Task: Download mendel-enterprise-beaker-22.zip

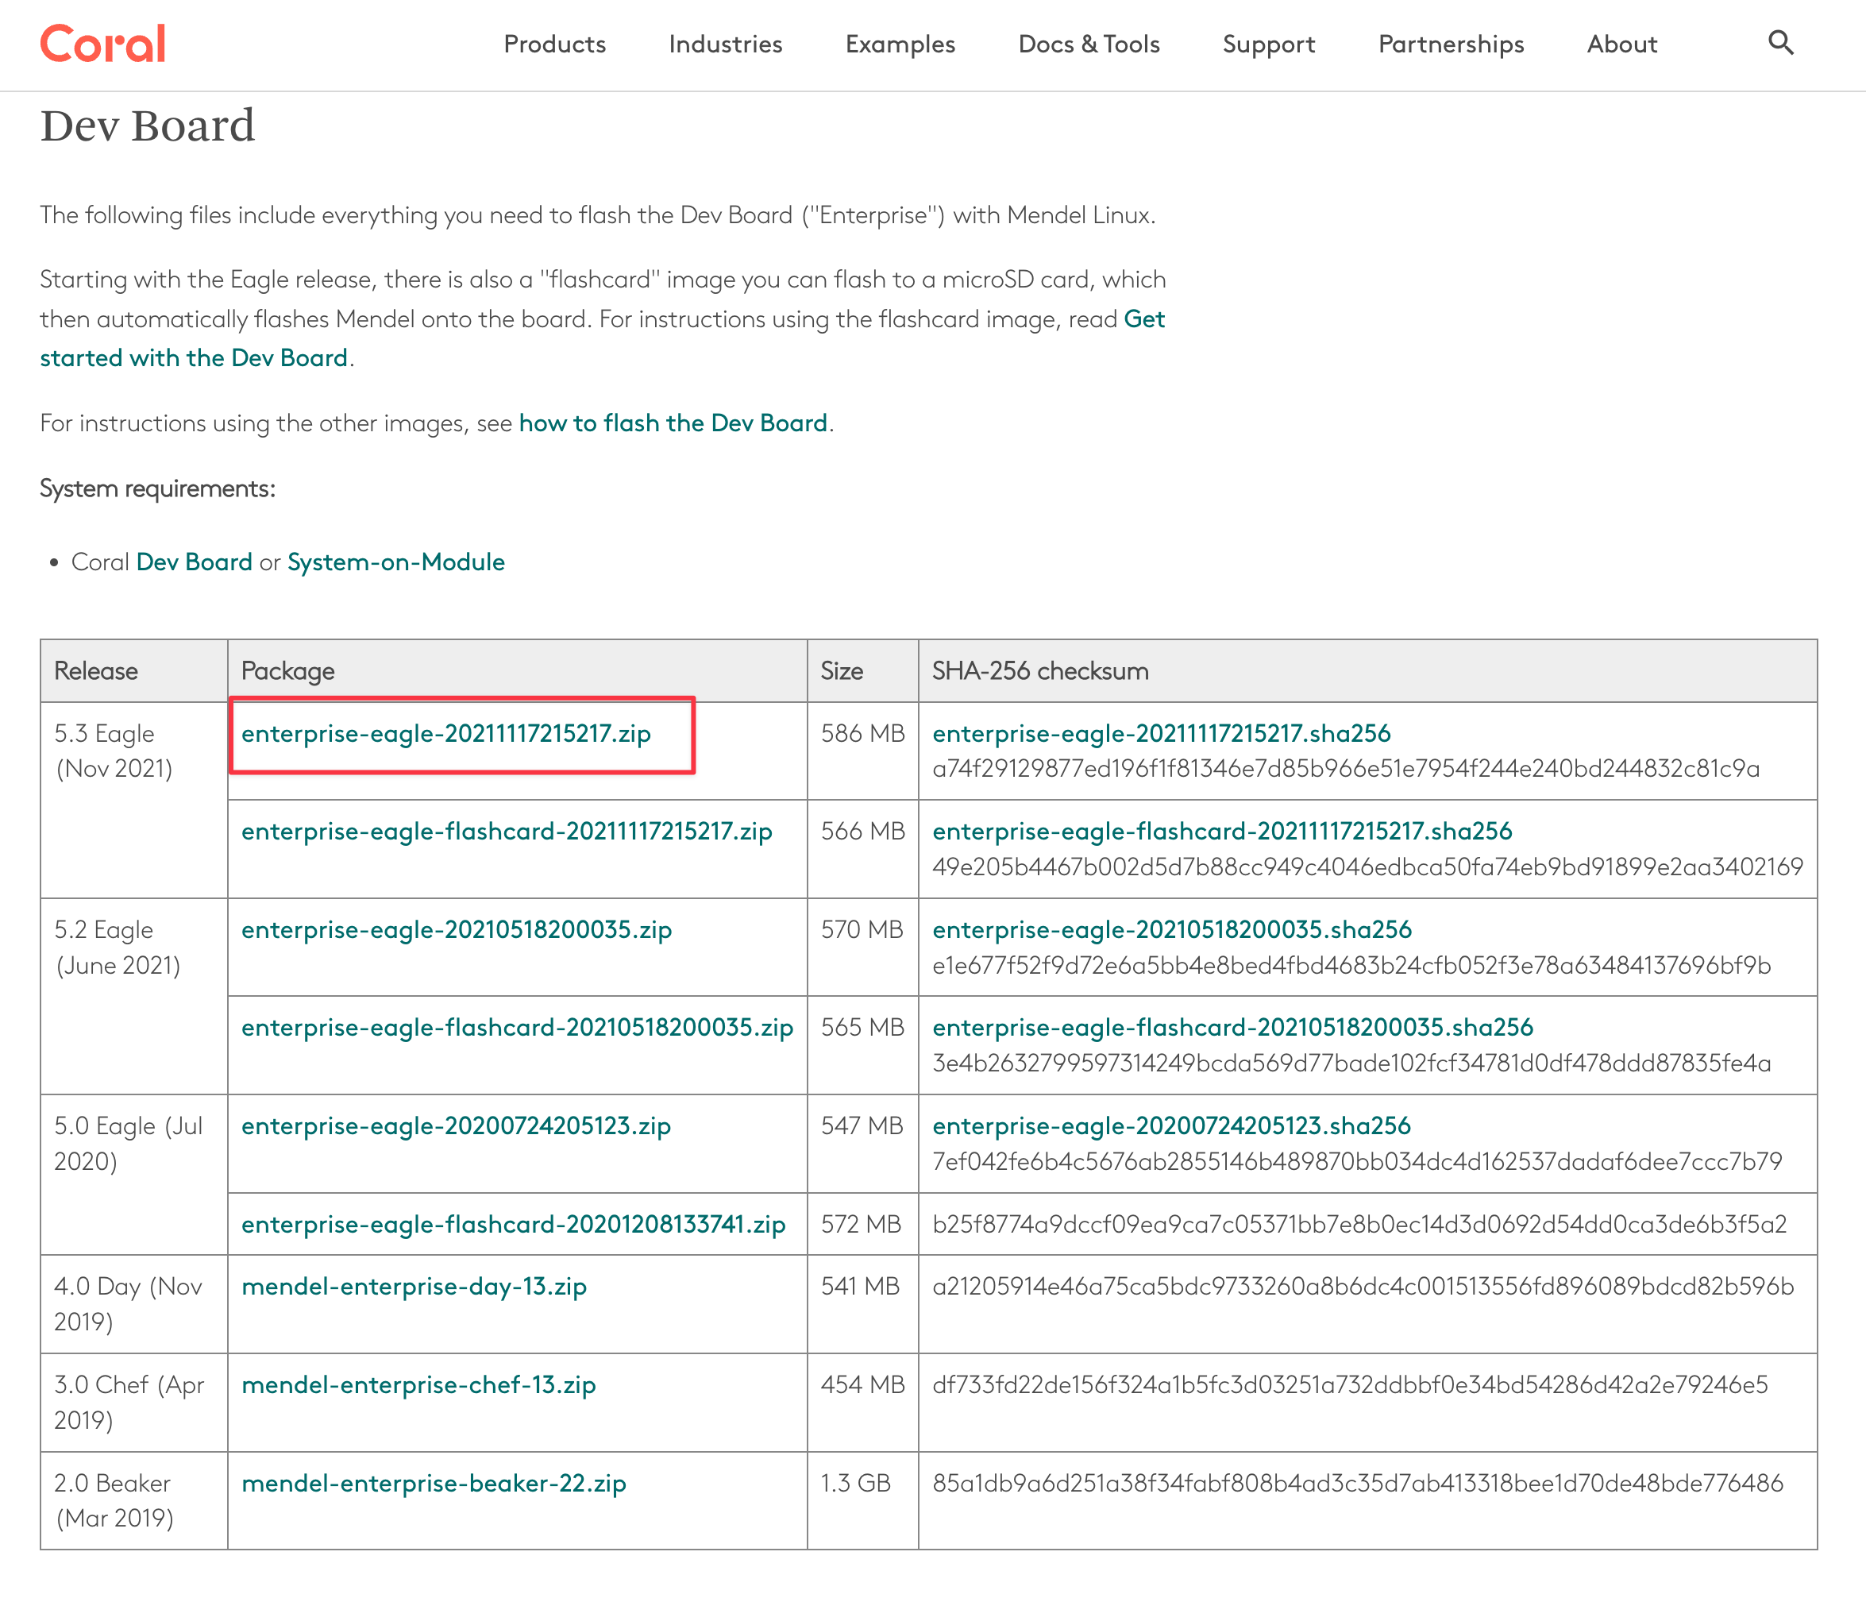Action: coord(434,1484)
